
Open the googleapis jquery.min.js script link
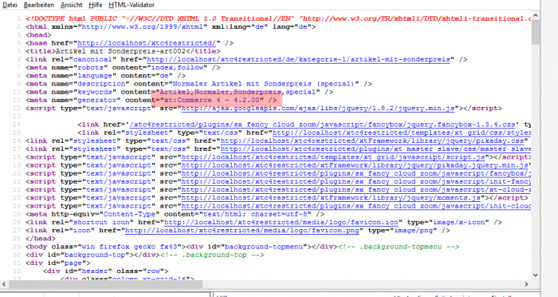318,109
